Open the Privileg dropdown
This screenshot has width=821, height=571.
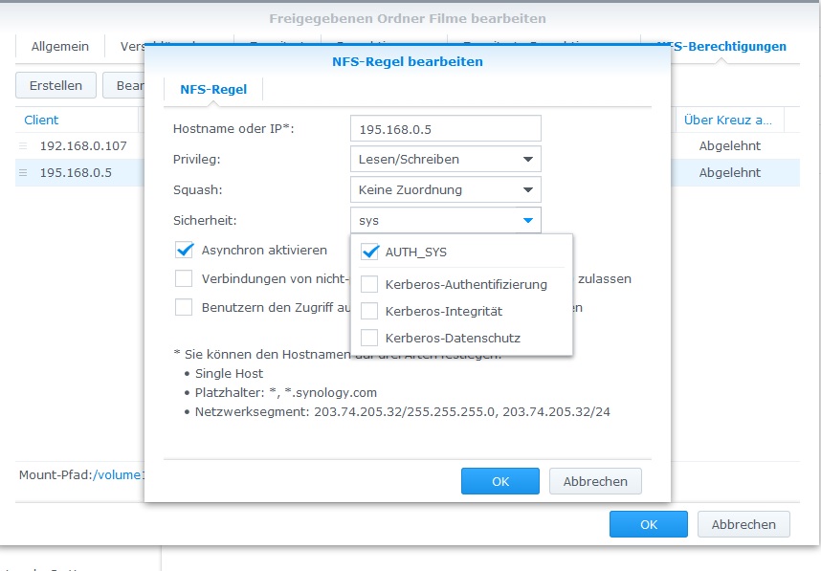(445, 159)
